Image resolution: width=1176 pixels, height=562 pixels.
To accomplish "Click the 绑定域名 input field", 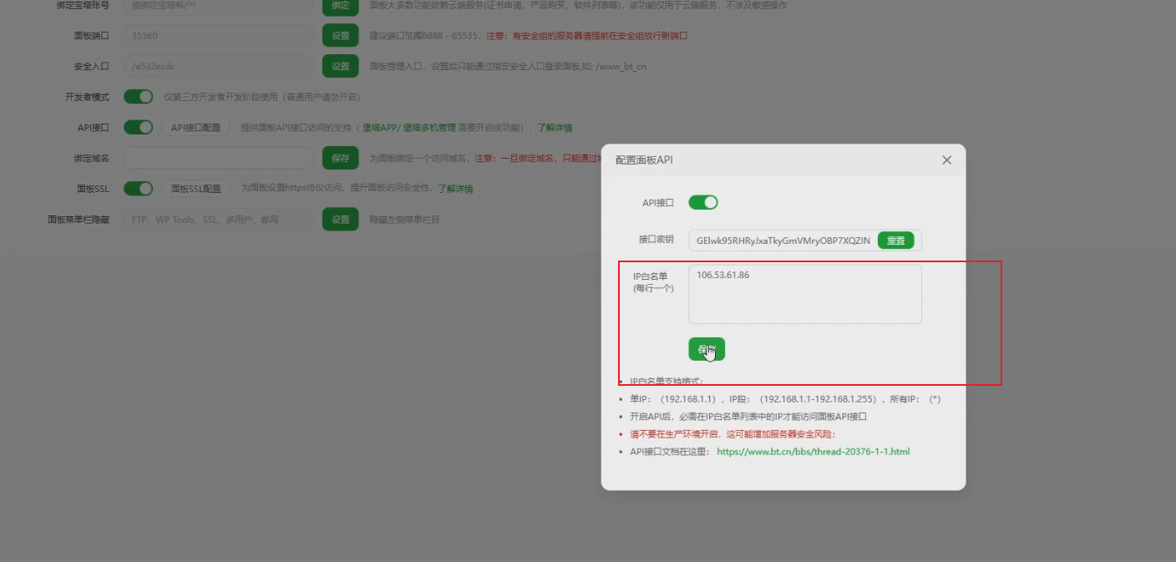I will 217,157.
